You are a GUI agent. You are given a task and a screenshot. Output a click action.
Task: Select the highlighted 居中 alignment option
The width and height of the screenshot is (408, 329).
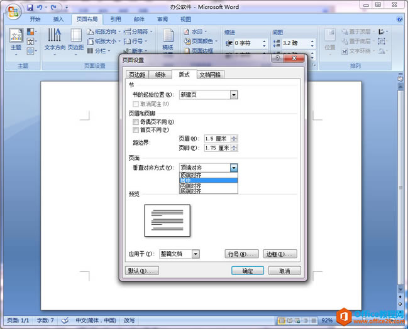209,180
